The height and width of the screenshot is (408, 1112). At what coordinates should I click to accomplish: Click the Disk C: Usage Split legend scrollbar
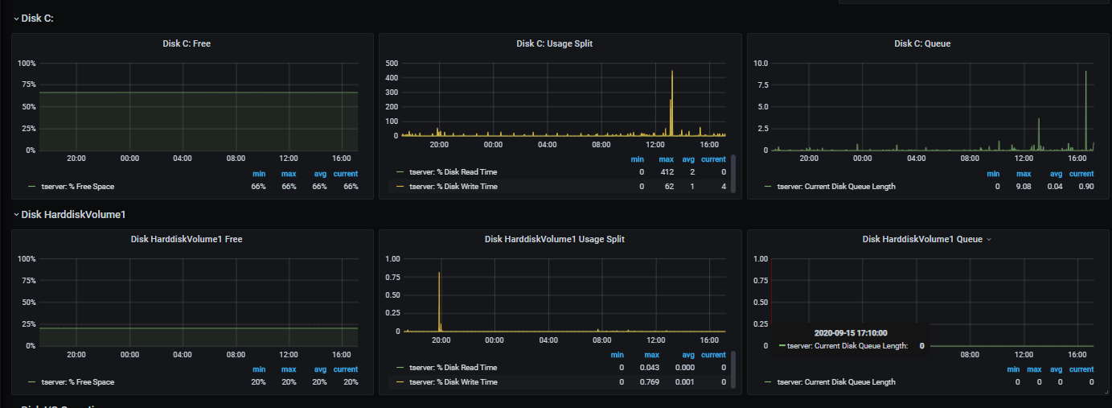(732, 175)
